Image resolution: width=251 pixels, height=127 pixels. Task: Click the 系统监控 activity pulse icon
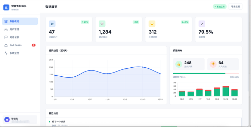(x=6, y=53)
